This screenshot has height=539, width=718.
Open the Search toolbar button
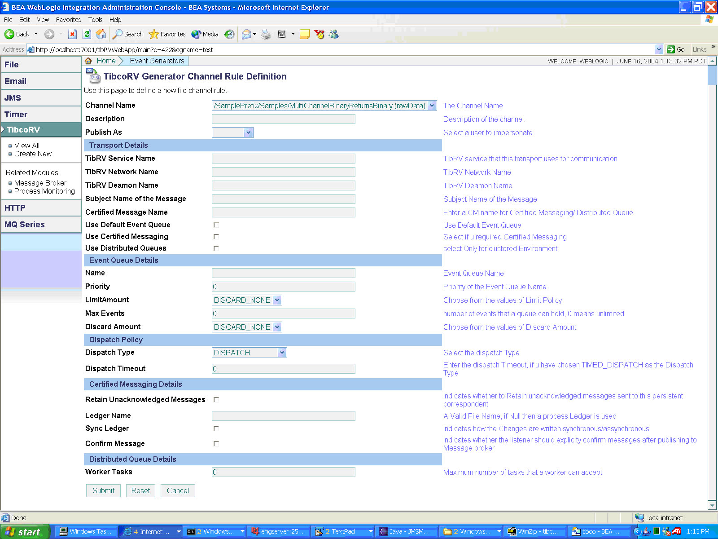point(128,34)
